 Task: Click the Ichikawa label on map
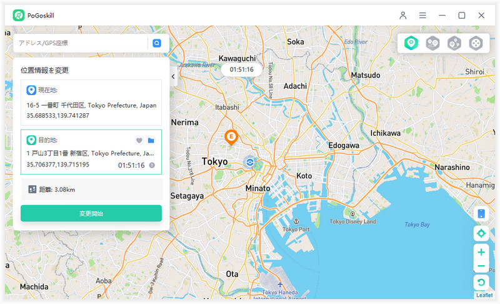[385, 133]
